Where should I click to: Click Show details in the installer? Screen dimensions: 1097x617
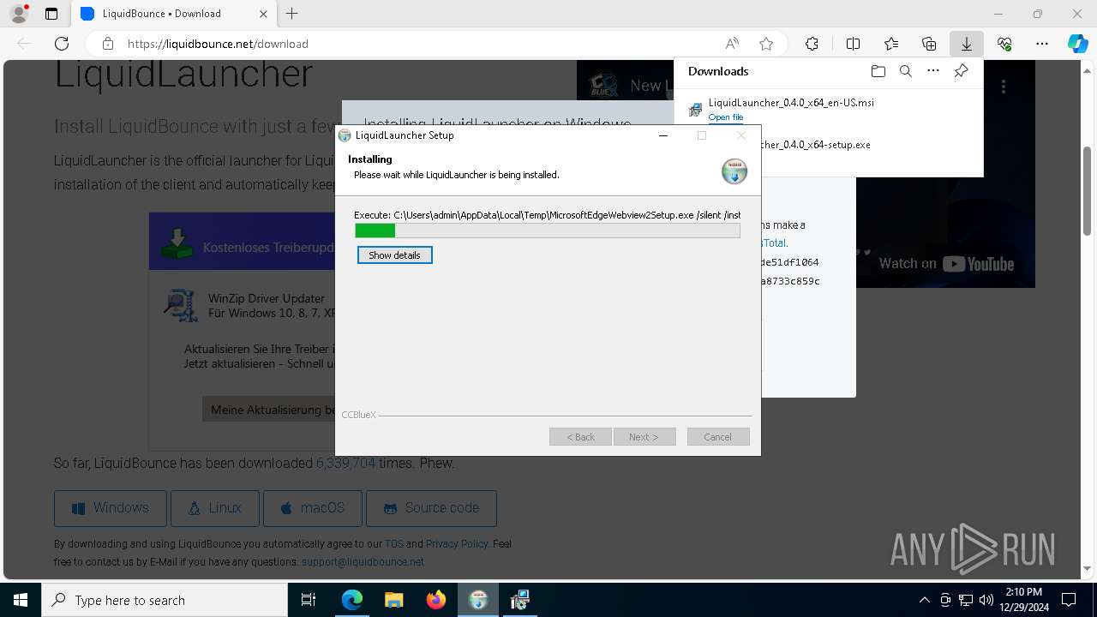click(x=394, y=255)
